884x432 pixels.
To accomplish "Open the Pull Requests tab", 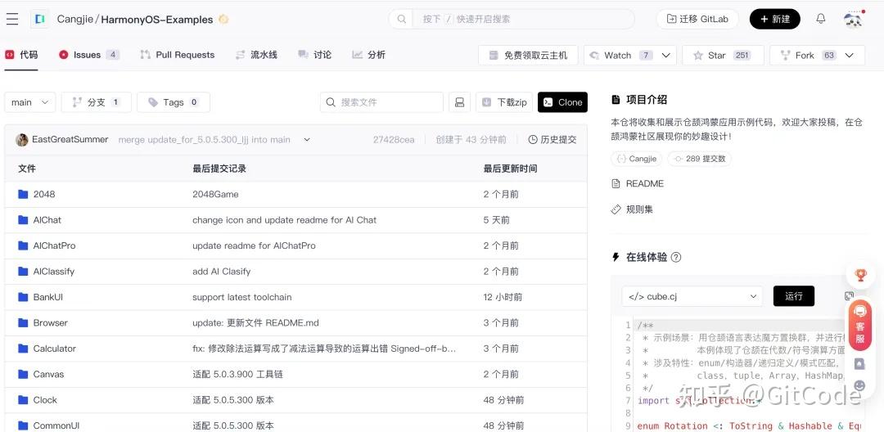I will [178, 55].
